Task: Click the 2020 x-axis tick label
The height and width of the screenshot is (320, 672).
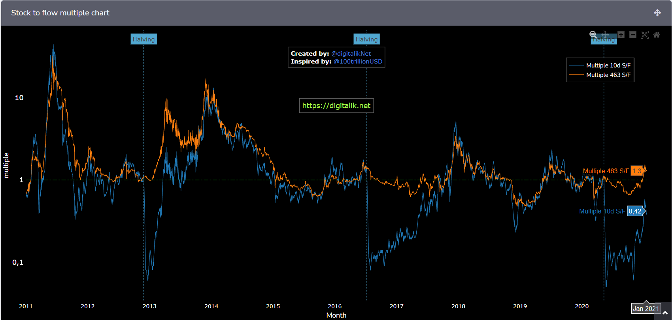Action: pyautogui.click(x=582, y=306)
